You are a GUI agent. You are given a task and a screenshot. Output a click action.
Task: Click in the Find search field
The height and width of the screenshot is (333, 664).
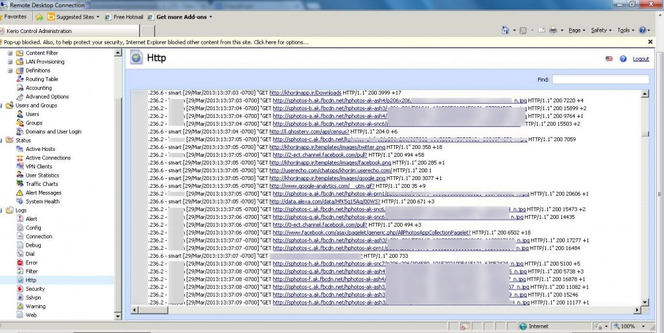pyautogui.click(x=600, y=79)
